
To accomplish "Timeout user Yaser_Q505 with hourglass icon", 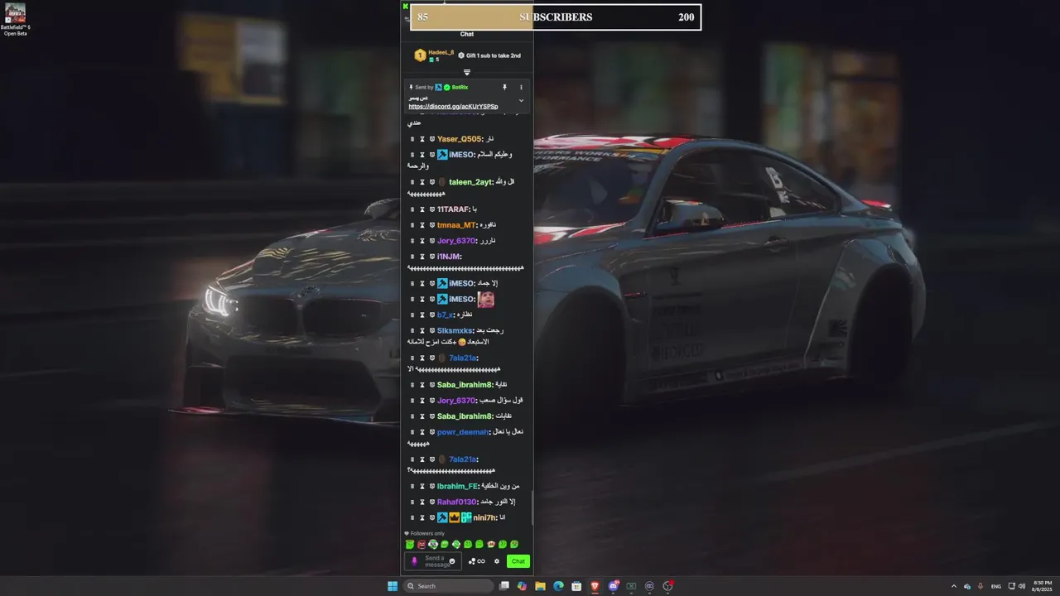I will coord(422,139).
